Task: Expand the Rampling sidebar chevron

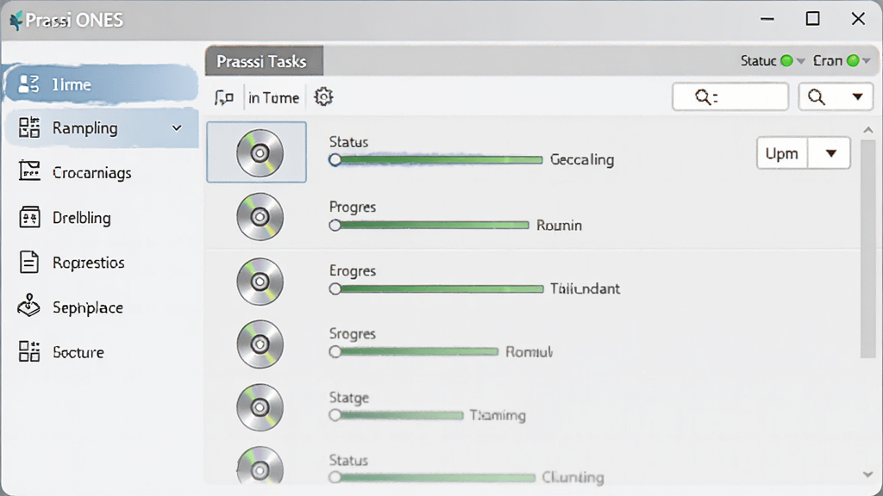Action: tap(177, 128)
